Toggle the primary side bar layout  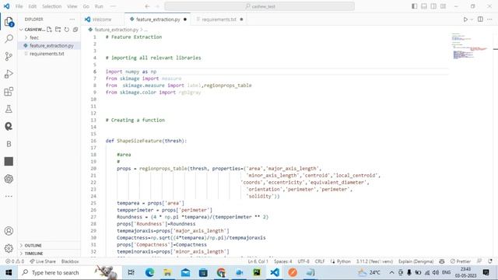[x=414, y=6]
